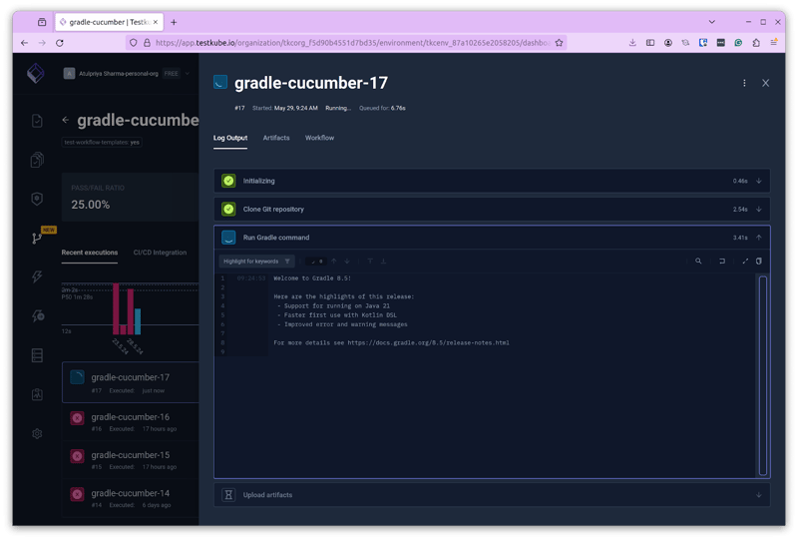Toggle line wrap icon in log toolbar
Screen dimensions: 798x540
[x=722, y=262]
